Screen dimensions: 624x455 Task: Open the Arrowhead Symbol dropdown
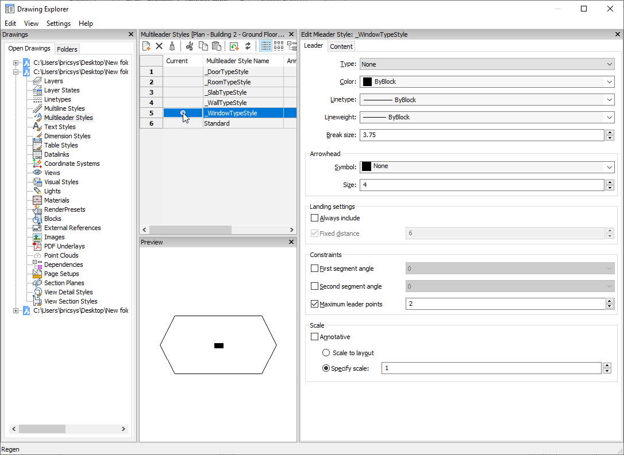click(x=487, y=166)
